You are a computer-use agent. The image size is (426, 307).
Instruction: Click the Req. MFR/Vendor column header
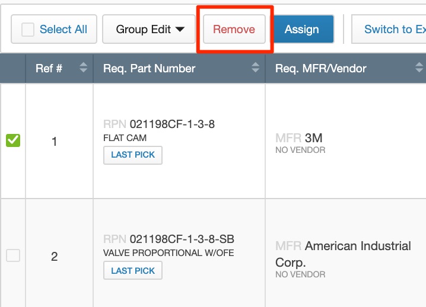(321, 68)
